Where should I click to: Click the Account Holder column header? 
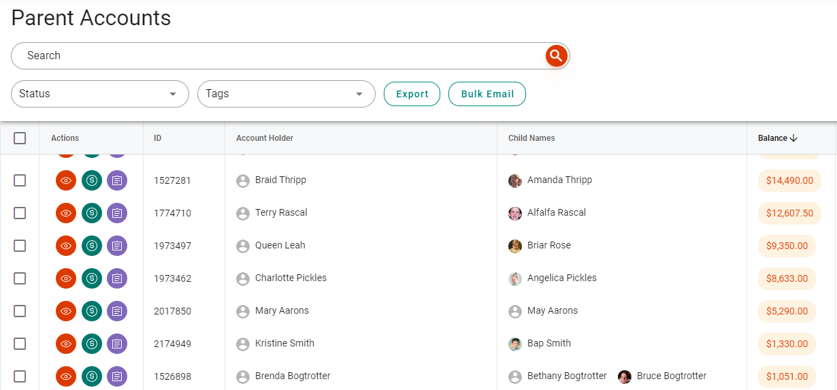pos(265,138)
